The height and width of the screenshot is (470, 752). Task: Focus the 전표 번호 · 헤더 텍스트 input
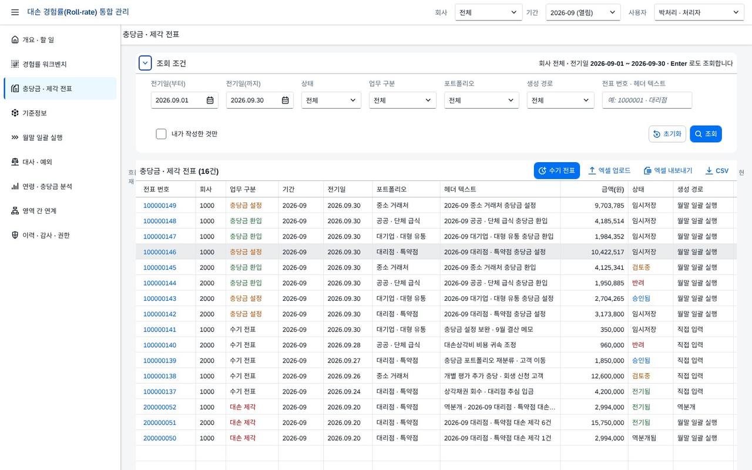(x=647, y=100)
